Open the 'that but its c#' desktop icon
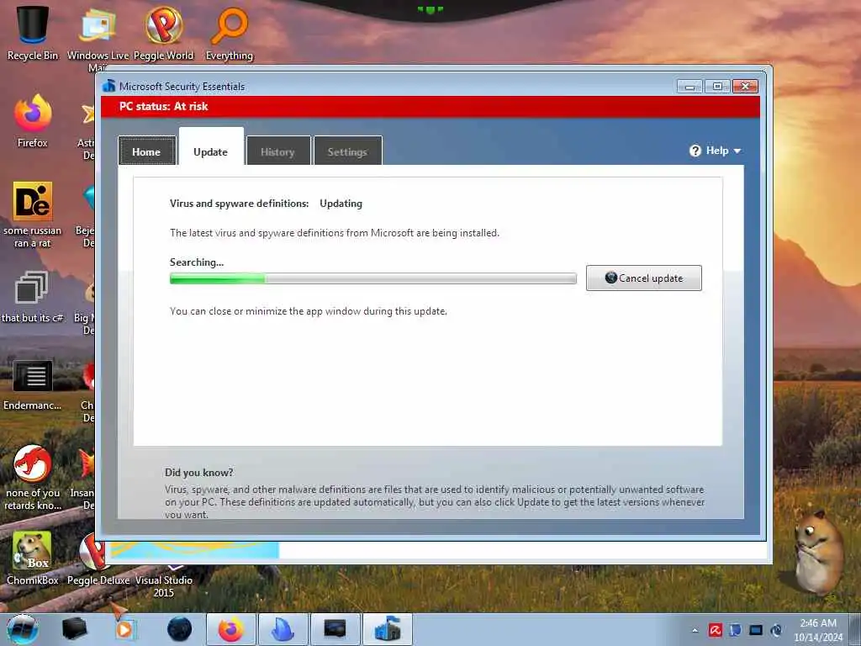The width and height of the screenshot is (861, 646). click(x=33, y=297)
